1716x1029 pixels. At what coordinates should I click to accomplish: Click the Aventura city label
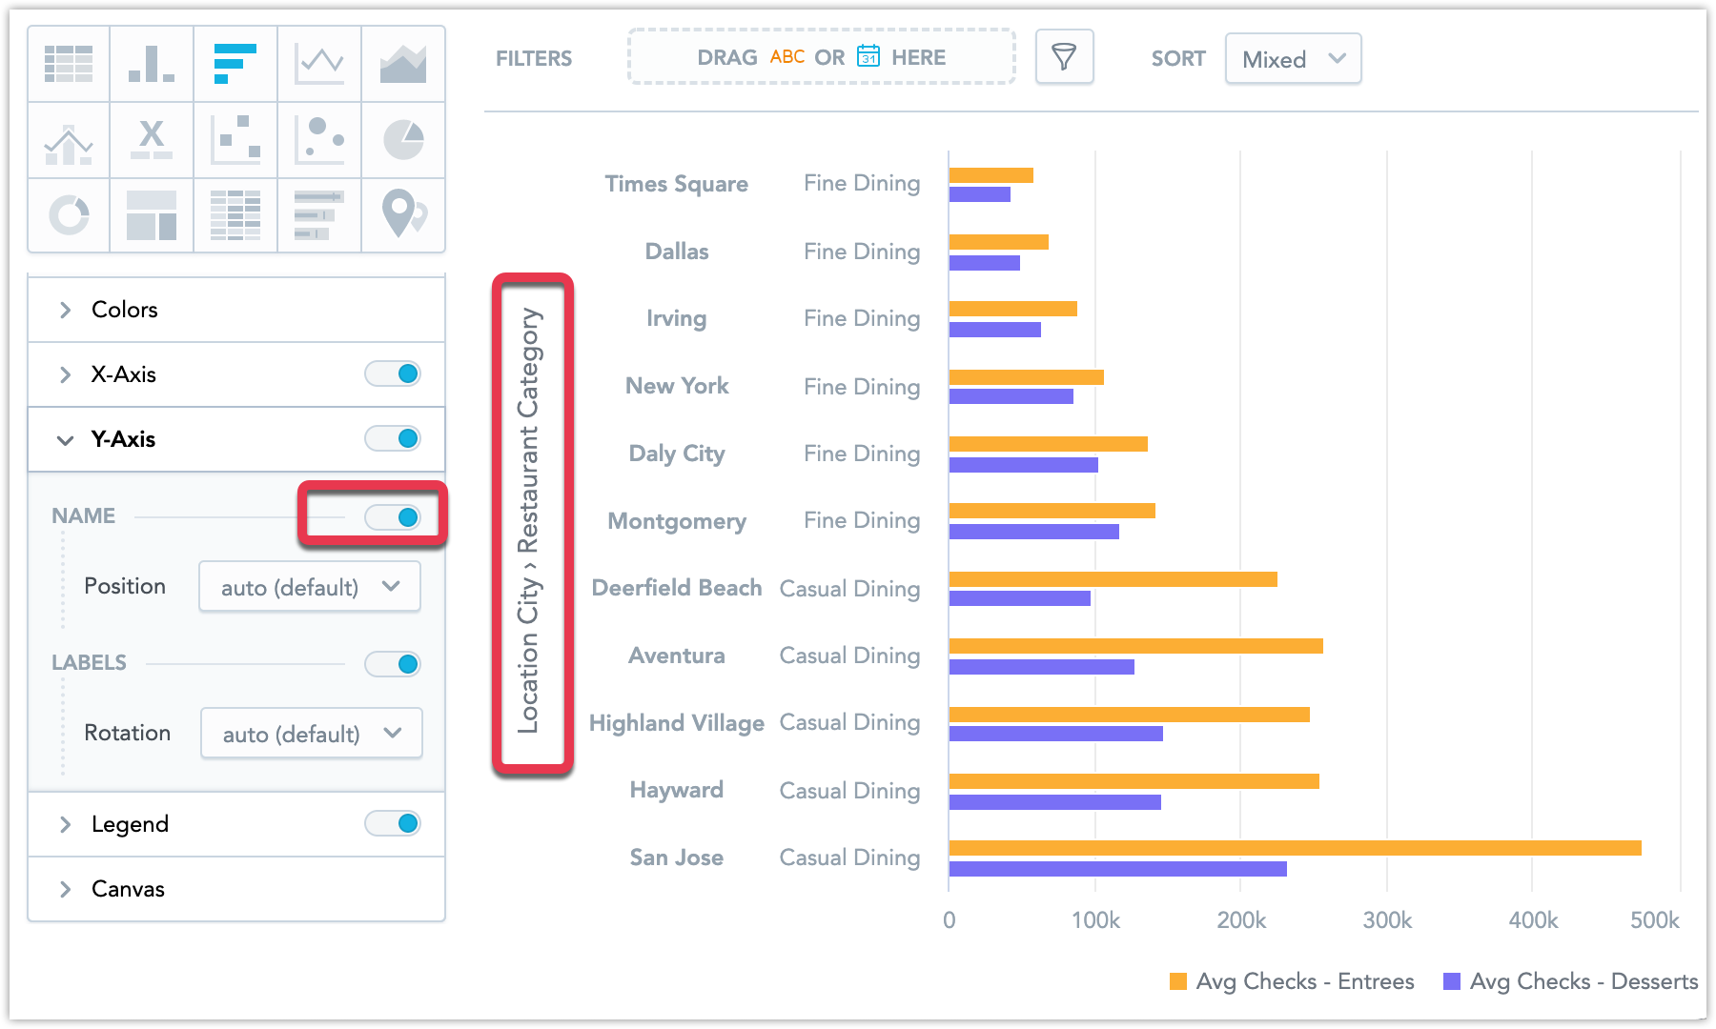coord(677,656)
